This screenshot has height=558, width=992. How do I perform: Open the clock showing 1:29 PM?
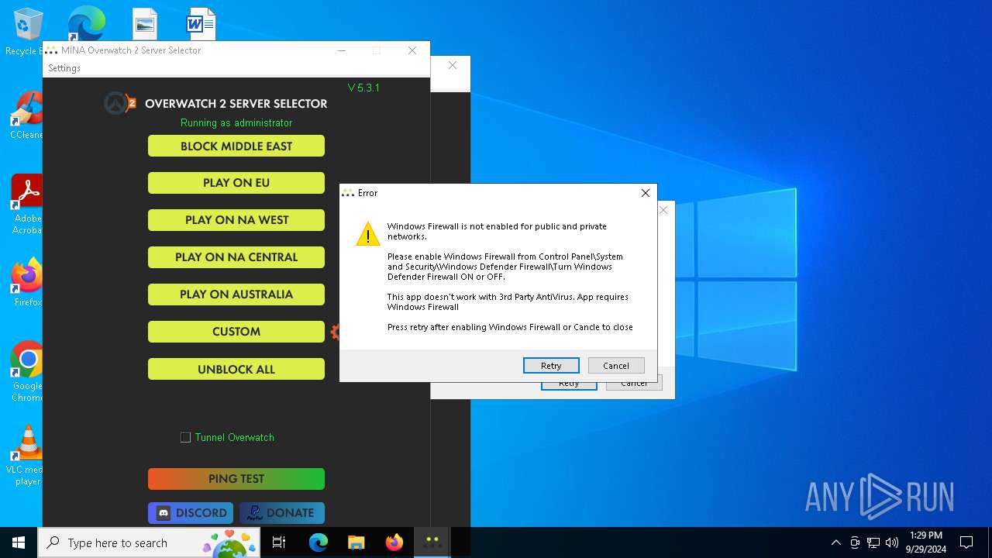coord(925,542)
